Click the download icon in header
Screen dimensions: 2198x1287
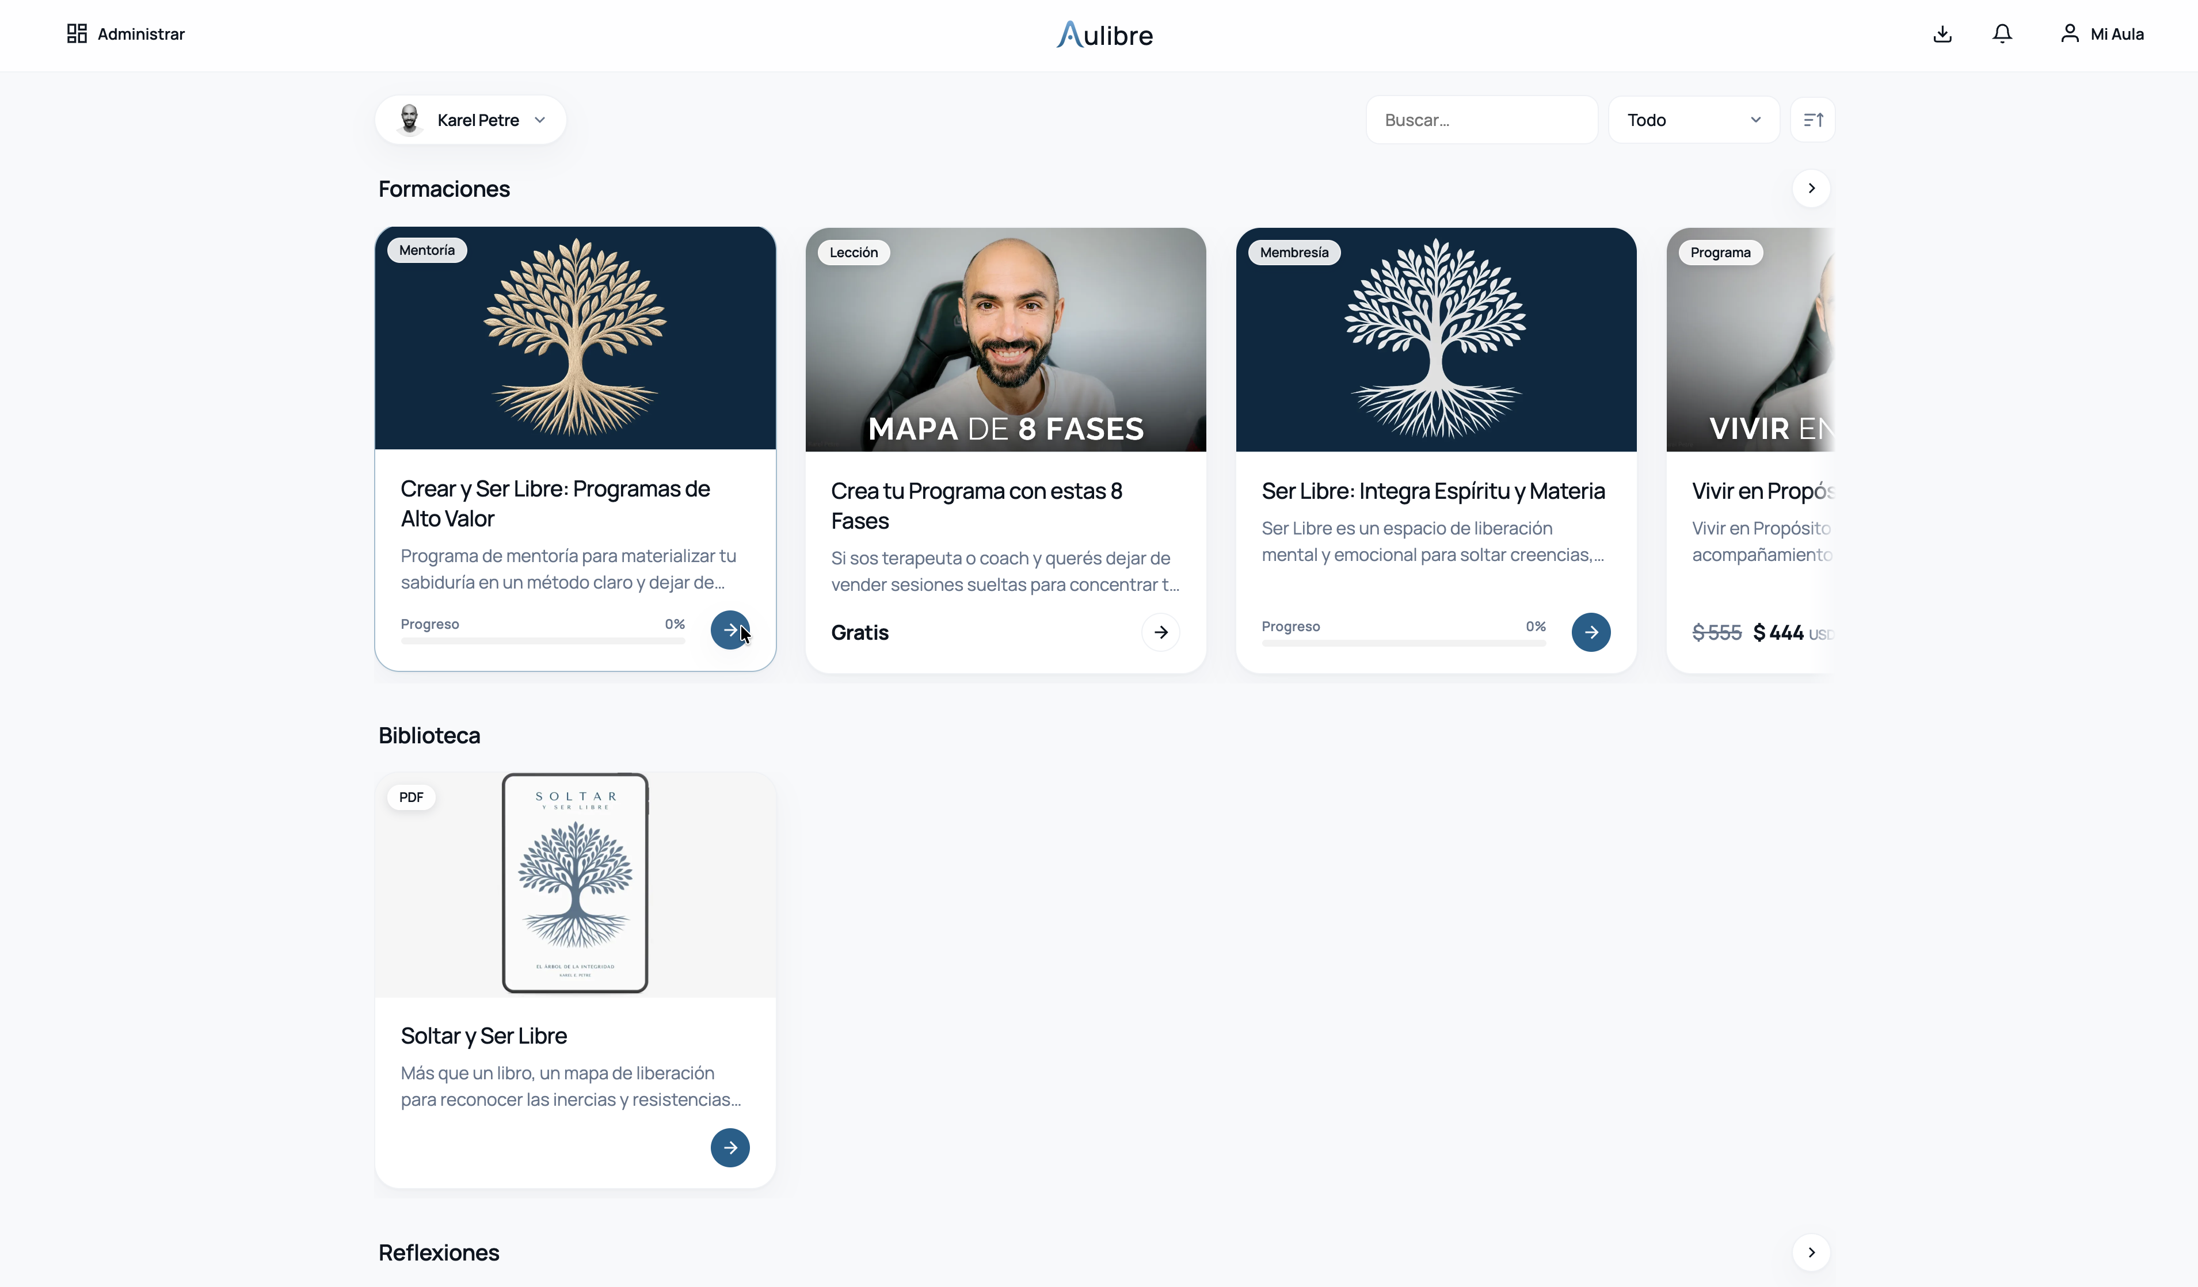pyautogui.click(x=1942, y=34)
